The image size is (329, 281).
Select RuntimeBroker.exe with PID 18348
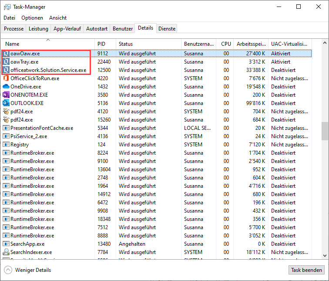(32, 219)
